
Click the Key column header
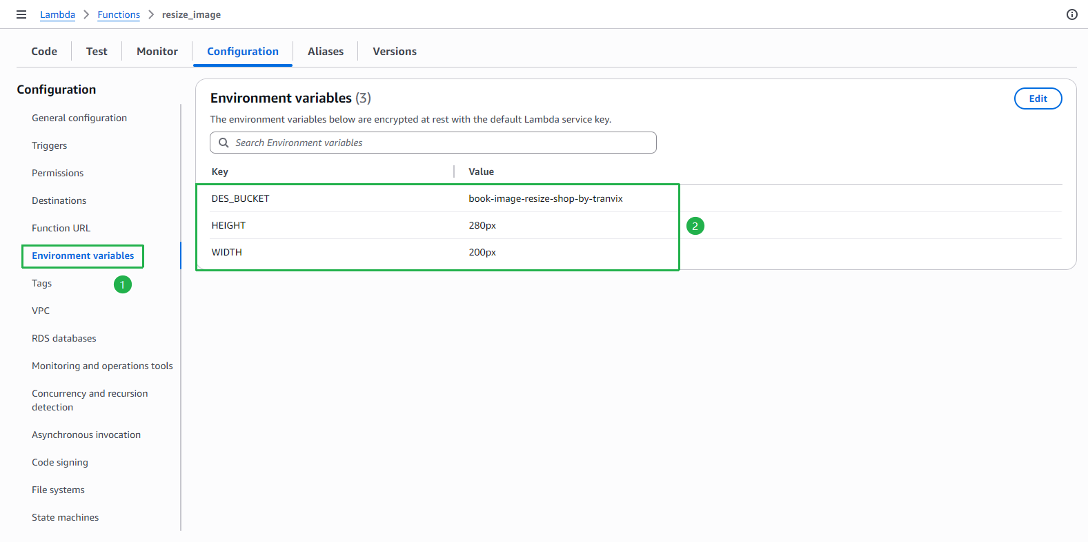coord(219,171)
